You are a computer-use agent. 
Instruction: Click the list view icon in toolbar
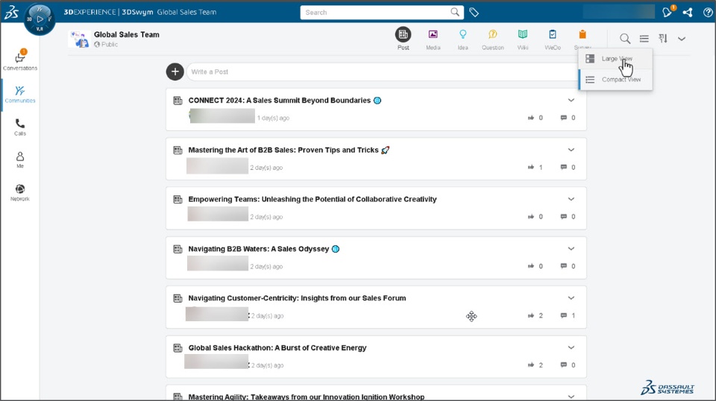644,39
